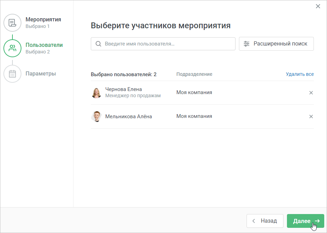Click the Назад button

[265, 221]
